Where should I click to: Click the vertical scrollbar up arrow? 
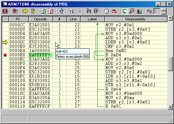coord(170,18)
